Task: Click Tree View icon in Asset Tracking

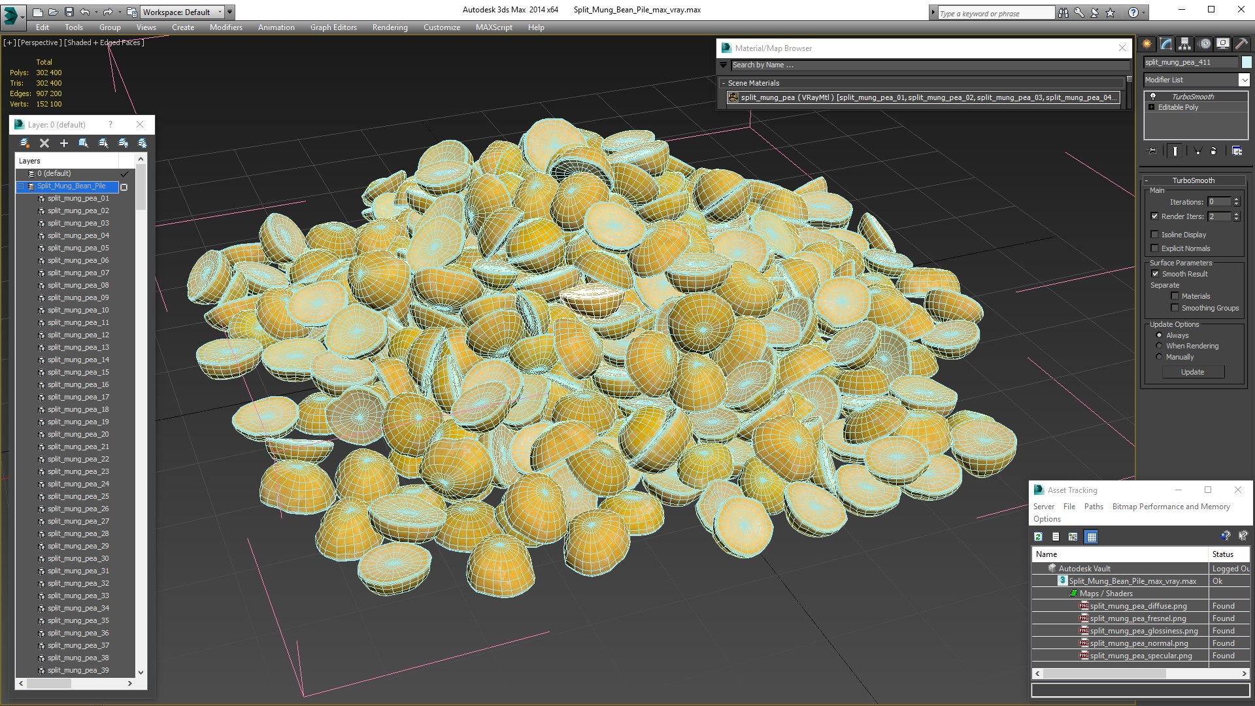Action: click(1073, 537)
